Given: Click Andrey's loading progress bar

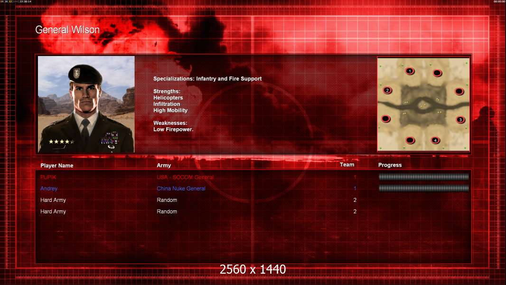Looking at the screenshot, I should 423,188.
